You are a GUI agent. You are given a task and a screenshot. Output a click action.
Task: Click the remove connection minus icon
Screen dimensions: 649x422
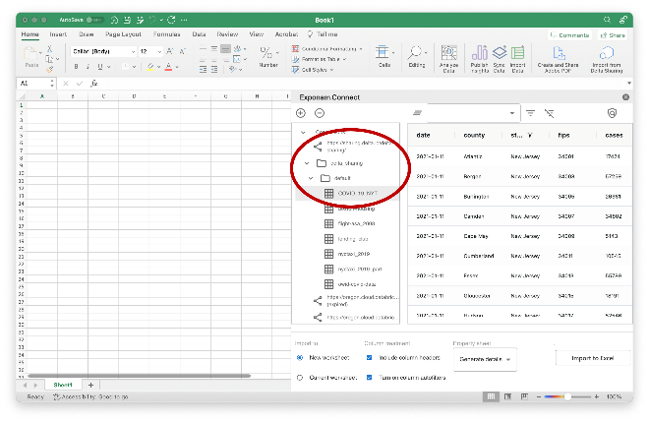[319, 113]
